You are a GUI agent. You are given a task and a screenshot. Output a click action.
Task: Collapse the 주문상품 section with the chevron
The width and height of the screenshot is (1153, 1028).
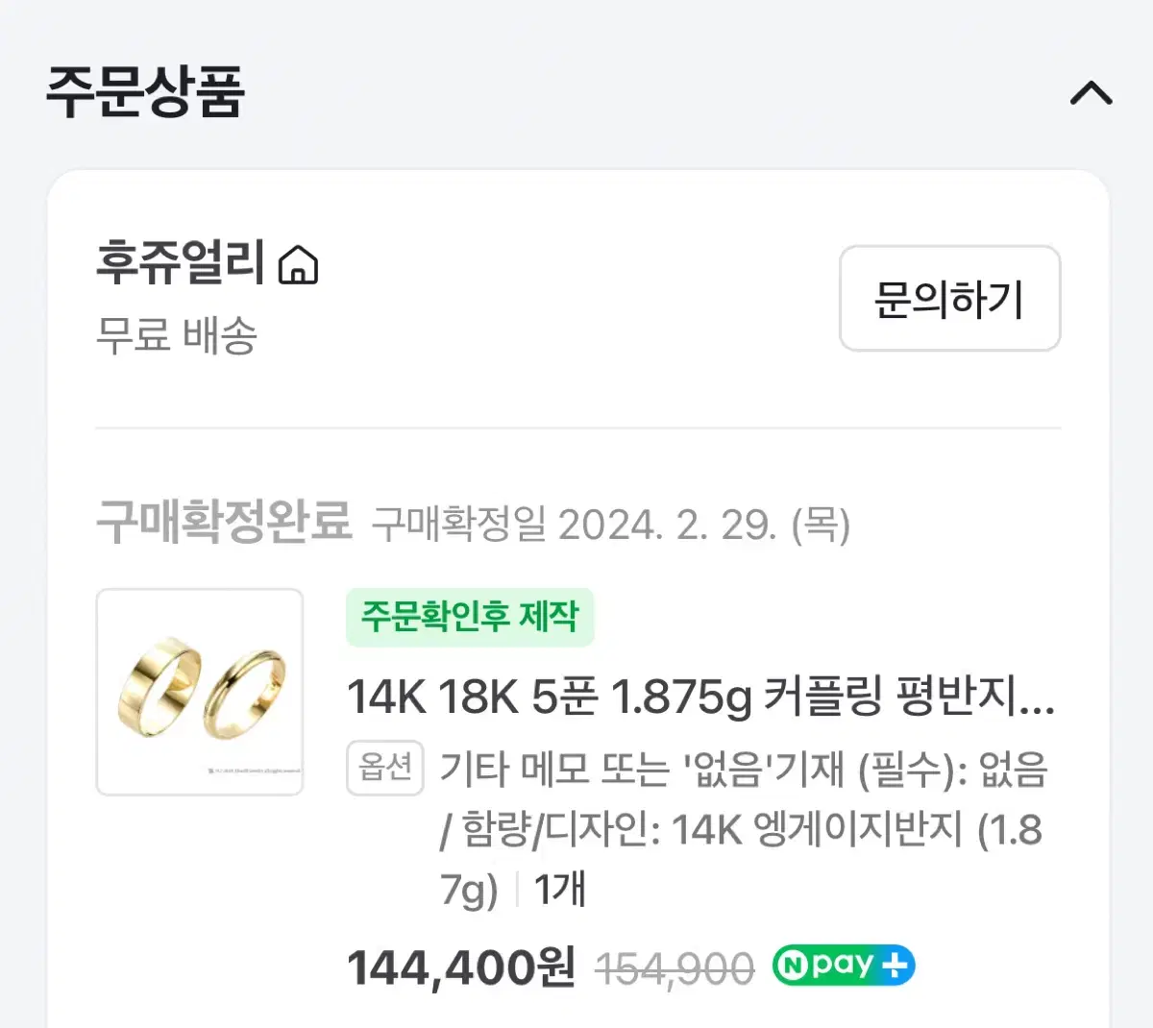click(x=1092, y=93)
